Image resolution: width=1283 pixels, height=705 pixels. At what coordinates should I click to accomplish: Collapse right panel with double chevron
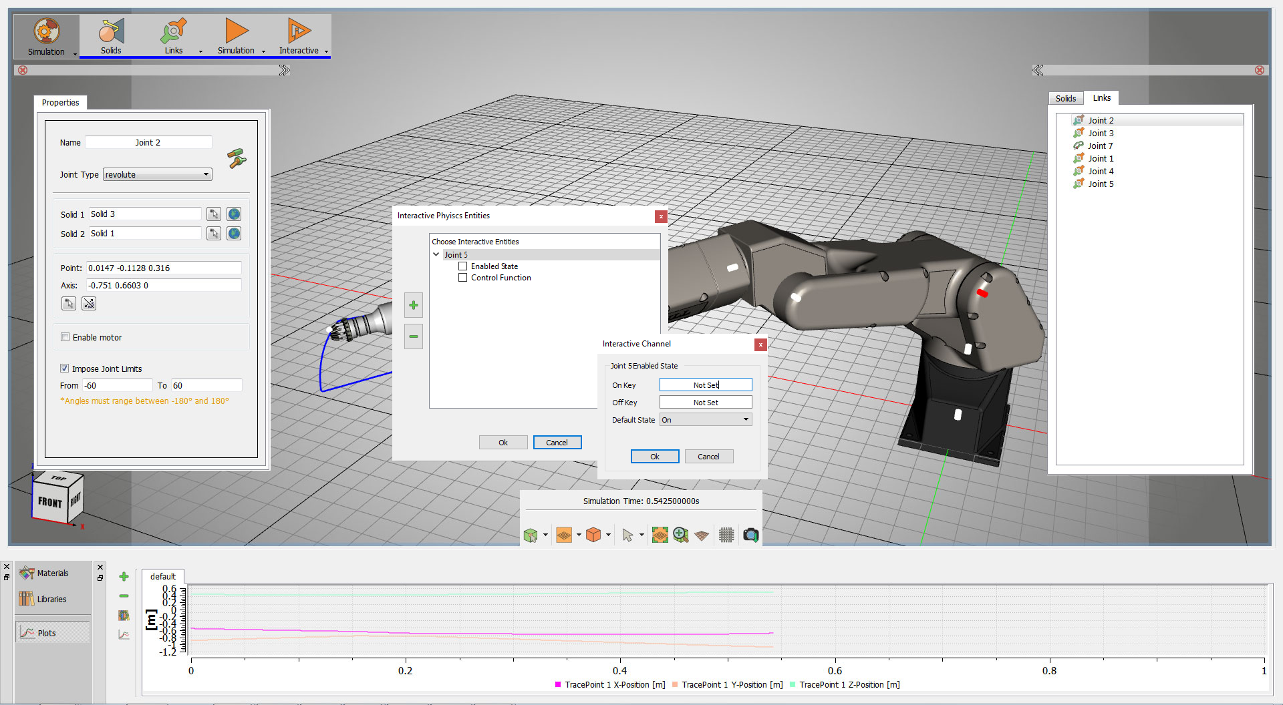tap(1038, 70)
